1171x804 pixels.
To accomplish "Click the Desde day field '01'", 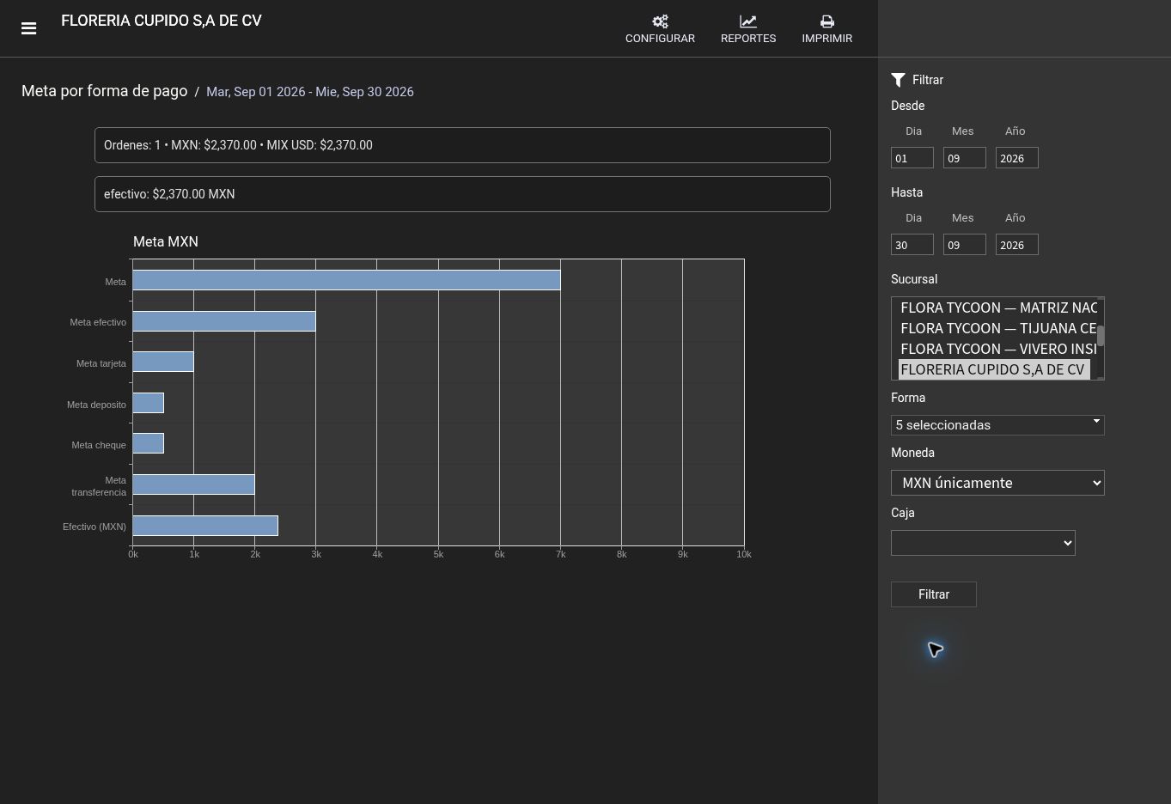I will pos(912,158).
